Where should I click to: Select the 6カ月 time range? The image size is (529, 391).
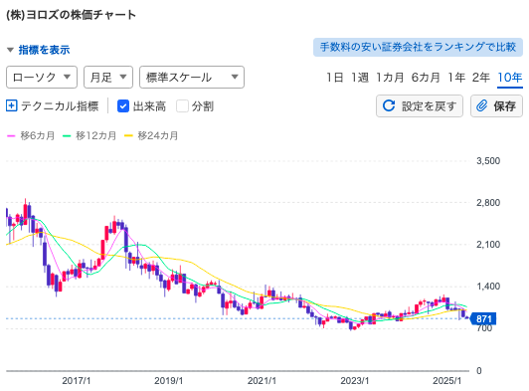[x=426, y=78]
